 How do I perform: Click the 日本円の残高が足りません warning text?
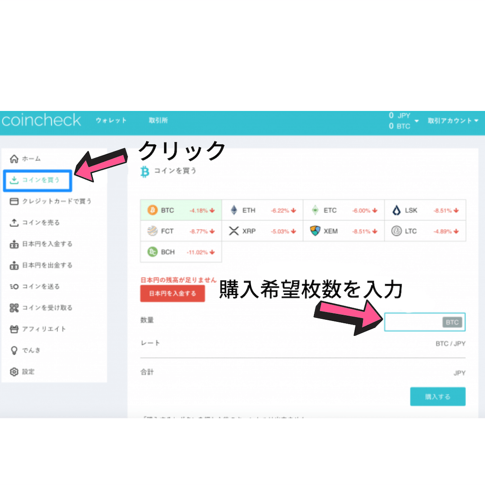(x=179, y=280)
